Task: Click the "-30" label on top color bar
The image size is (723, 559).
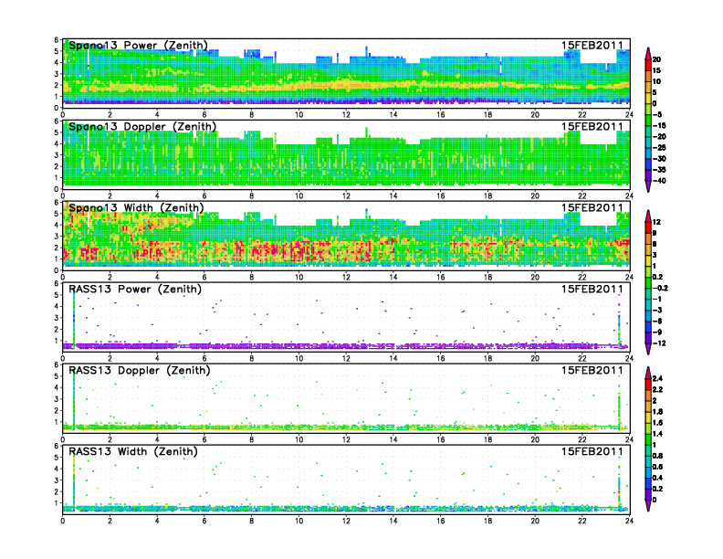Action: click(x=659, y=159)
